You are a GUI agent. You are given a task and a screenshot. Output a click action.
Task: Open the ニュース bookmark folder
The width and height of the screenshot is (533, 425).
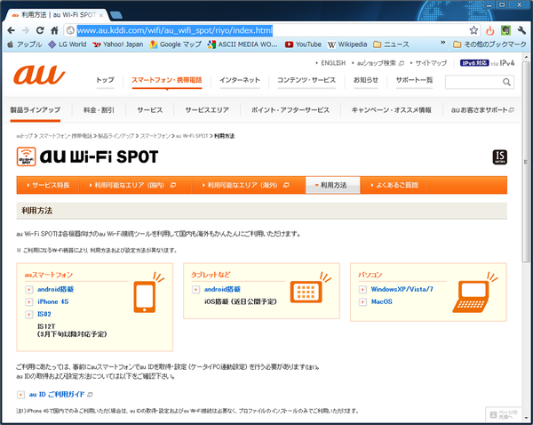tap(391, 44)
